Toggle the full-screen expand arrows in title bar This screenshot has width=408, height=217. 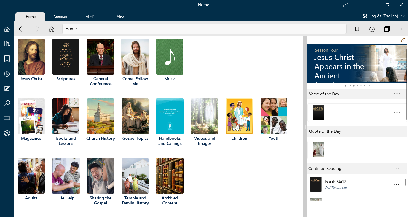tap(345, 5)
